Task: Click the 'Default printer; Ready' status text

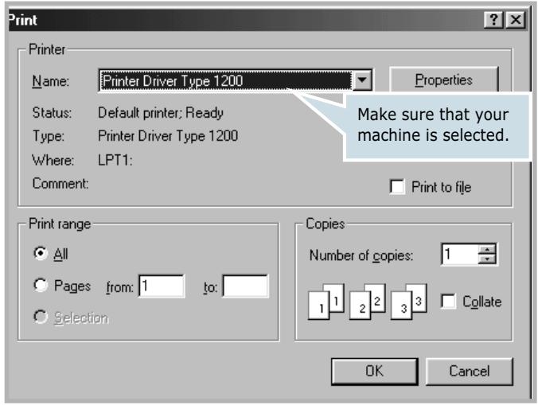Action: [161, 113]
